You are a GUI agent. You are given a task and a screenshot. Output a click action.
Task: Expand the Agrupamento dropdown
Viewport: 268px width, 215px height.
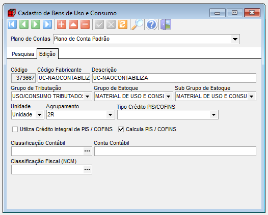click(110, 114)
